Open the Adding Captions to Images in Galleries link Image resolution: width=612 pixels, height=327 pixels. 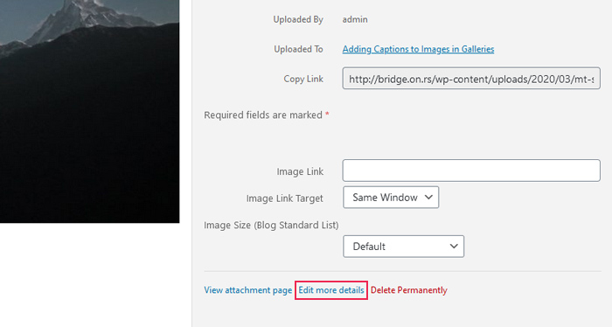click(418, 49)
